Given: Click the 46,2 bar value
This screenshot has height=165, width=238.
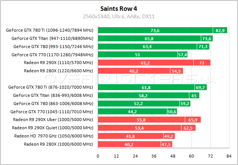Looking at the screenshot, I should [134, 71].
